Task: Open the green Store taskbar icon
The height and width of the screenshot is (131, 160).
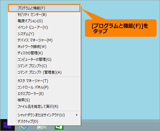Action: tap(59, 127)
